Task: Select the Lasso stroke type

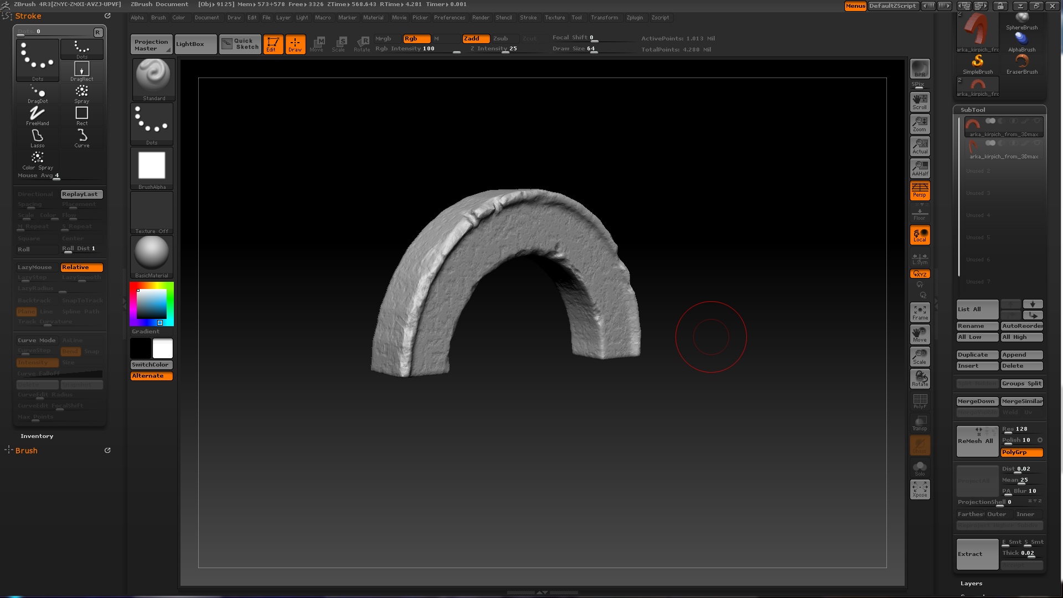Action: click(37, 137)
